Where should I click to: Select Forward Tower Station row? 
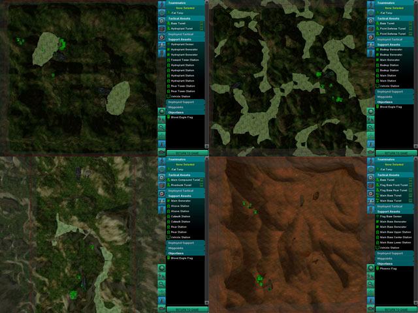click(x=185, y=60)
